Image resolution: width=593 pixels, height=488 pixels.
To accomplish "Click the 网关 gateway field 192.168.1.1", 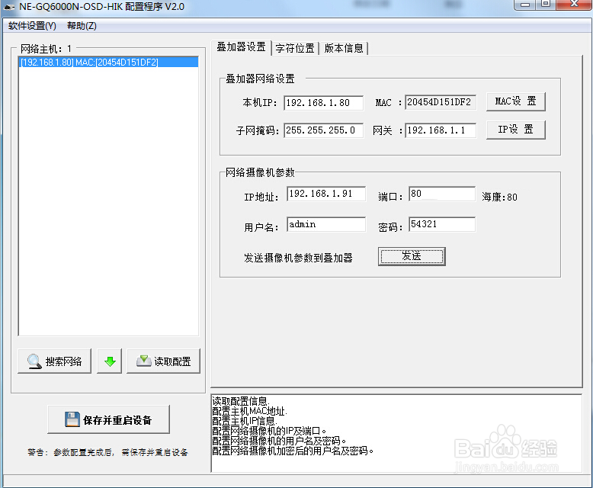I will 441,130.
